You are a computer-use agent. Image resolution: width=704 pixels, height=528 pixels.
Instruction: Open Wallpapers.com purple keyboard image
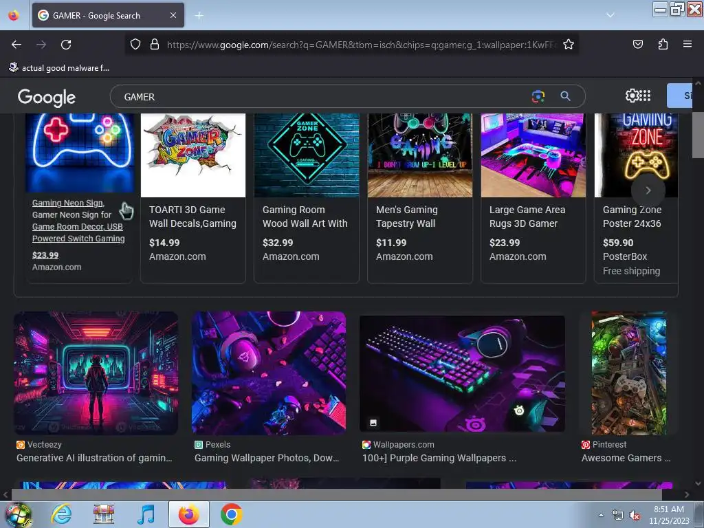pyautogui.click(x=463, y=373)
